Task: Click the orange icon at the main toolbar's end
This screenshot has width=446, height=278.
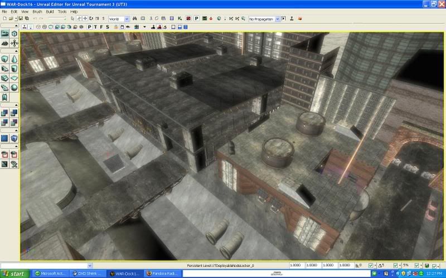Action: [300, 18]
